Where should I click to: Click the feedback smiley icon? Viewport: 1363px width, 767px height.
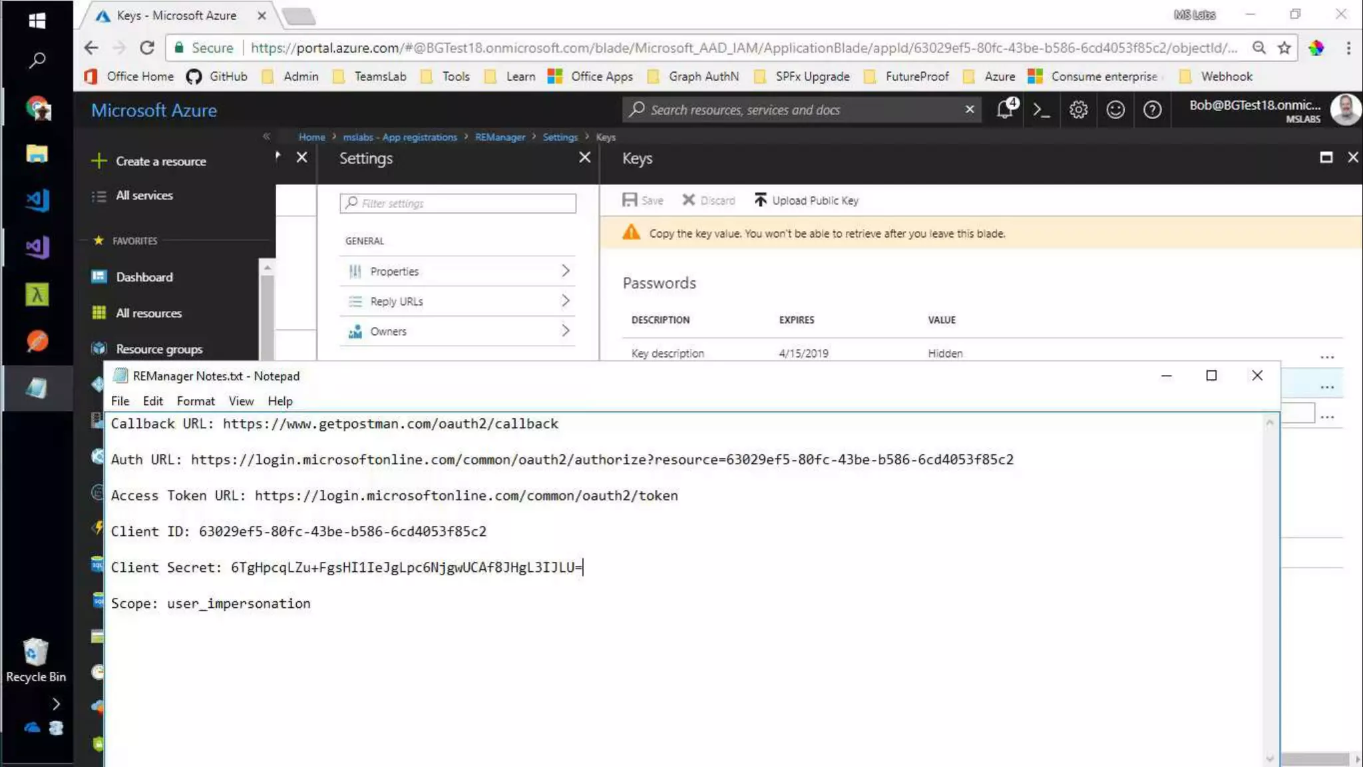pos(1115,110)
